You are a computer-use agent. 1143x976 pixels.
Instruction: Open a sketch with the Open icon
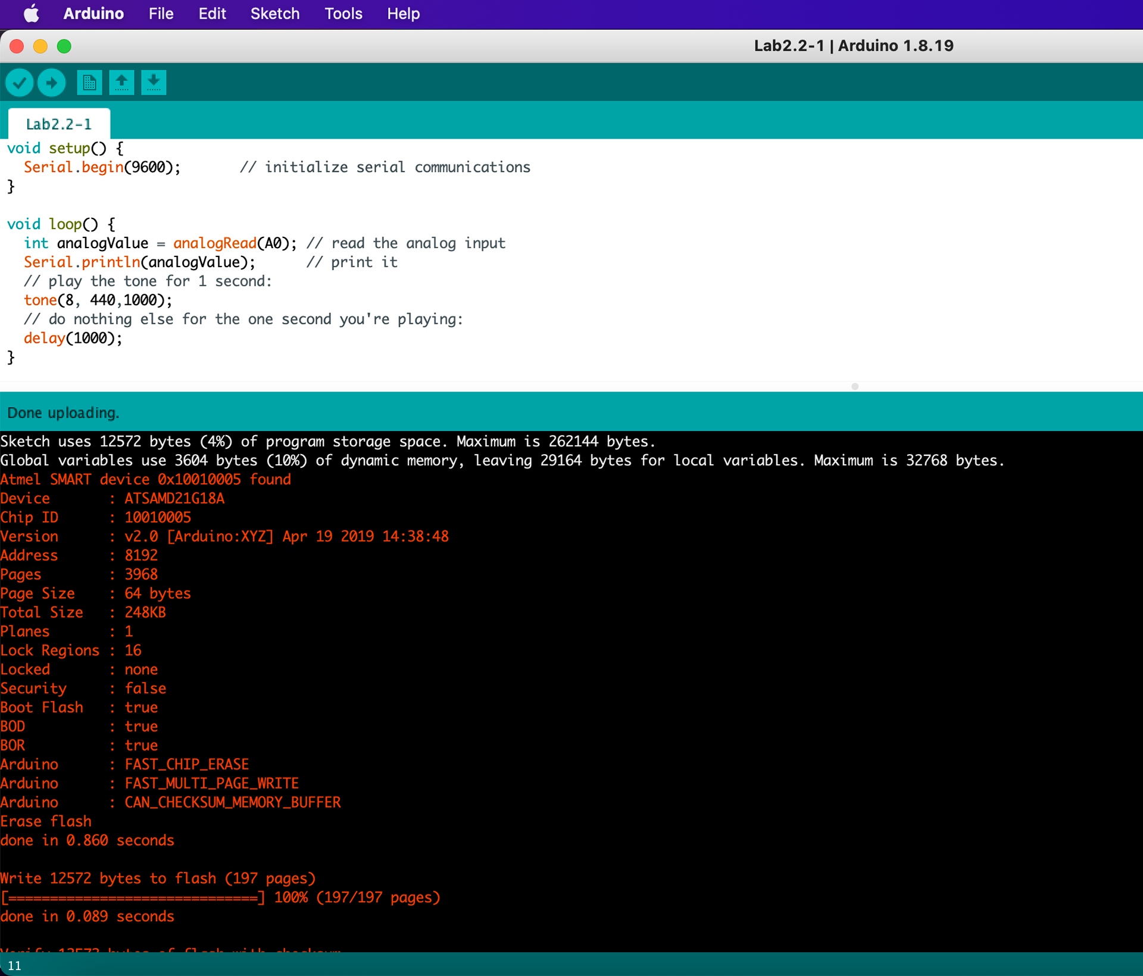coord(121,82)
